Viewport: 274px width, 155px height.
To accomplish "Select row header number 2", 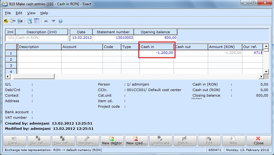I will coord(11,59).
